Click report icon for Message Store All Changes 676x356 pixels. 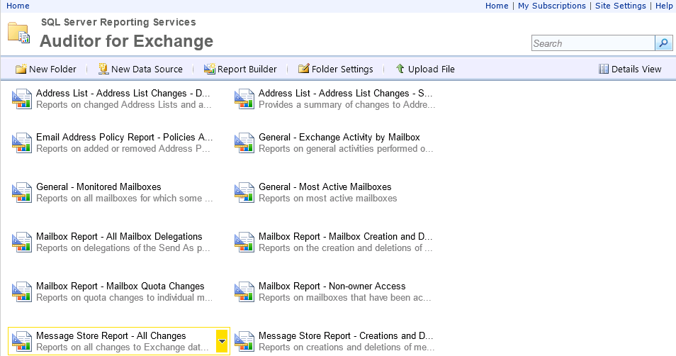pyautogui.click(x=21, y=341)
